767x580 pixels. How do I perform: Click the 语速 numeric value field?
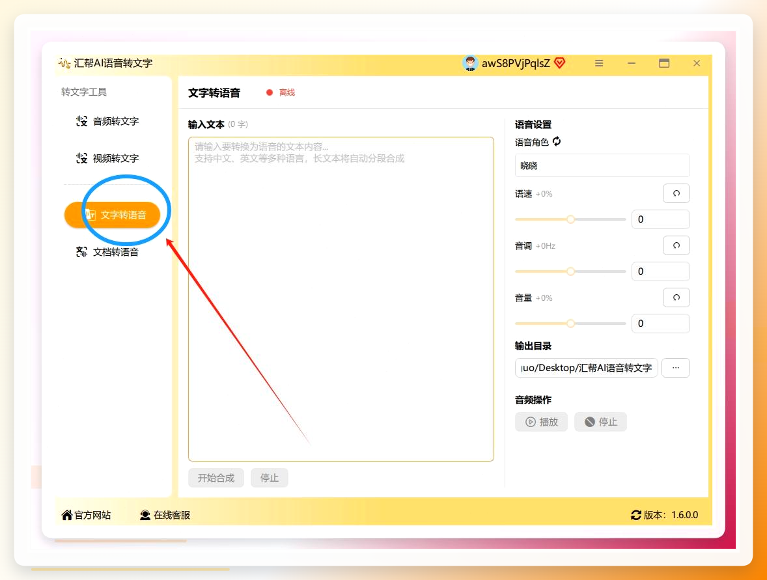tap(660, 219)
